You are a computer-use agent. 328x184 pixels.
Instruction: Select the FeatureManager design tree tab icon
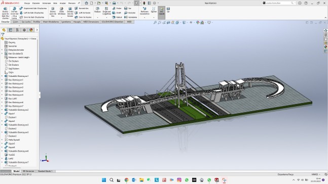tap(4, 30)
